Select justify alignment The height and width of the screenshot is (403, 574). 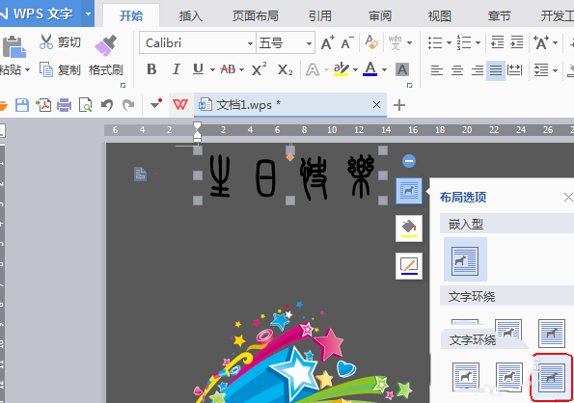click(496, 70)
